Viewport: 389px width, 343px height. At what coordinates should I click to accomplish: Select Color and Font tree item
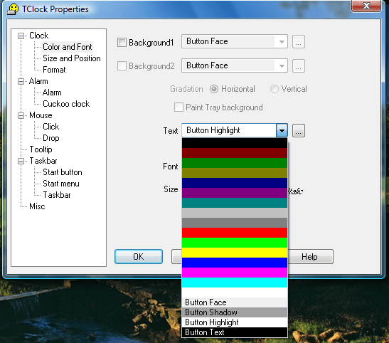(68, 47)
